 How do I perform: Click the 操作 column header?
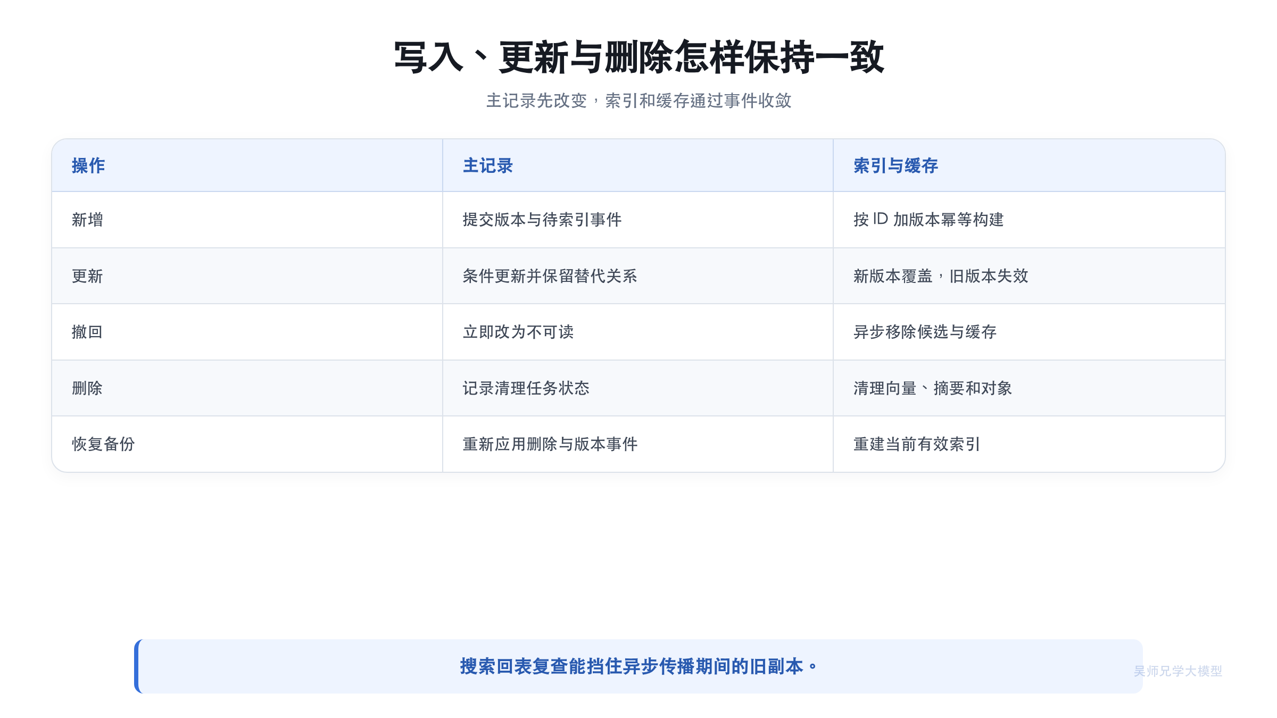pos(247,165)
